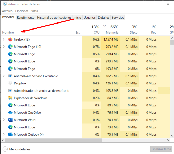Screen dimensions: 174x154
Task: Select the Dropbox process name
Action: pyautogui.click(x=20, y=83)
